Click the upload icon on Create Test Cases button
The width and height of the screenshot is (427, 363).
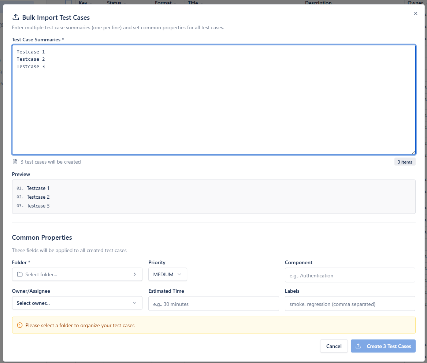358,346
